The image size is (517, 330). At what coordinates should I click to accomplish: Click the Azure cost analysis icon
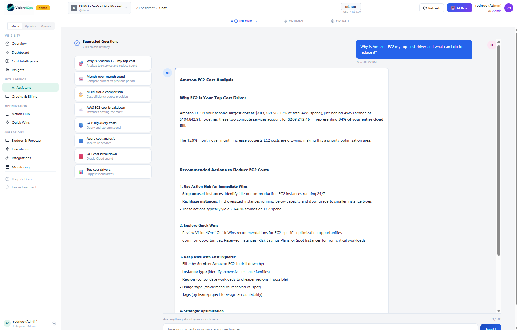(80, 141)
